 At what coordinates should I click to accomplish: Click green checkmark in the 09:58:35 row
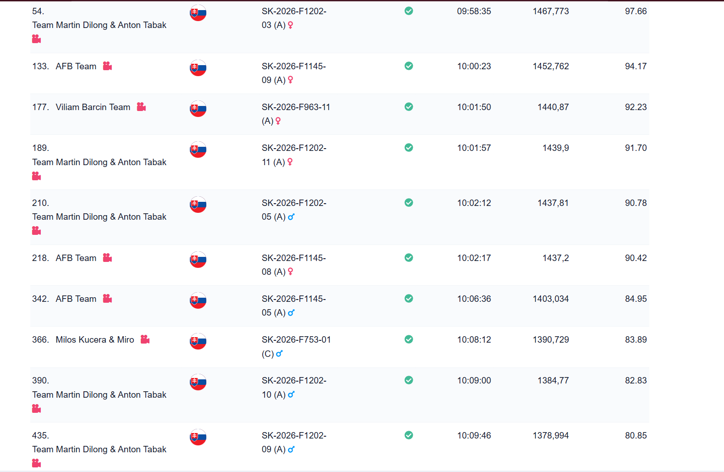409,11
